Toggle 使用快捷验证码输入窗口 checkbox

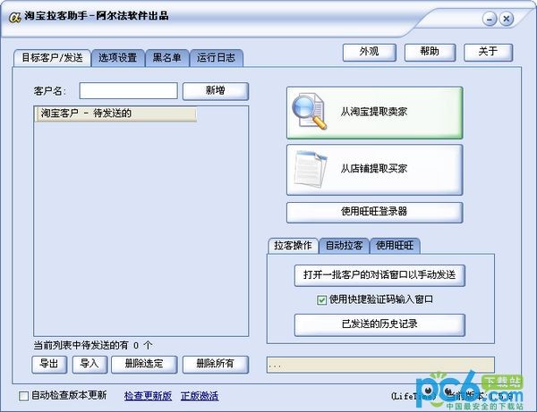321,300
